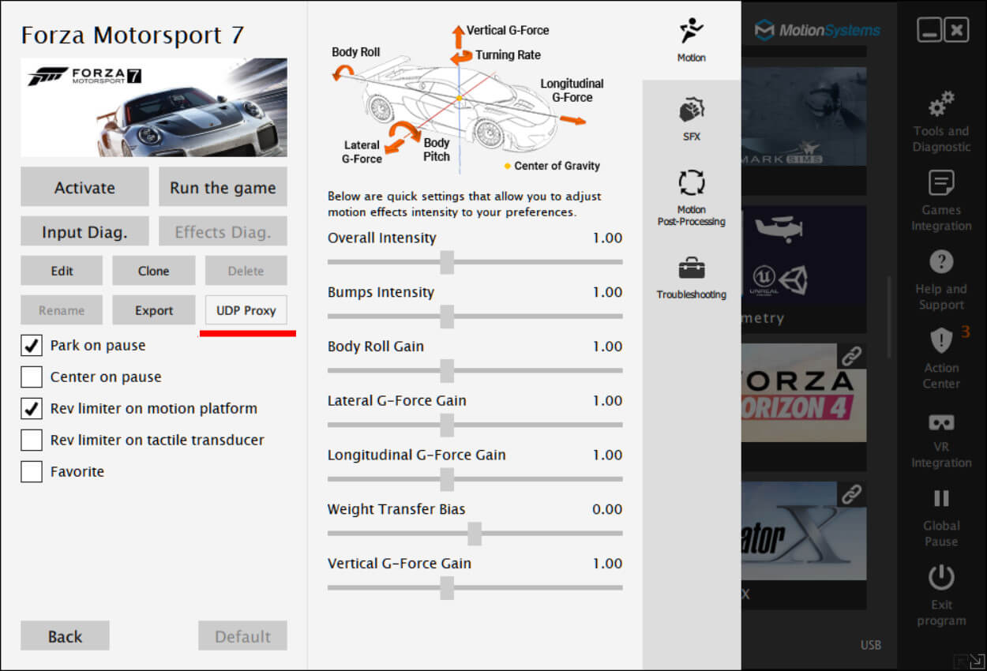987x671 pixels.
Task: Toggle Rev limiter on motion platform
Action: (x=32, y=408)
